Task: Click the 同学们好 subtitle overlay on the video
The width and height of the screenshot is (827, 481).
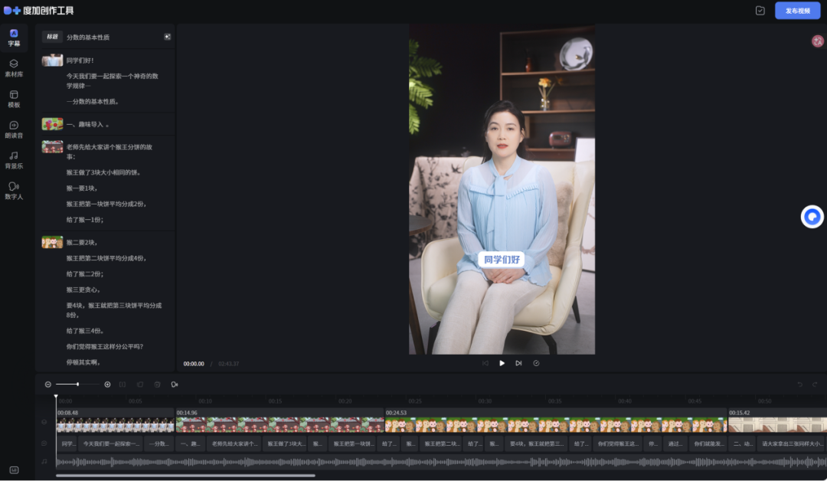Action: tap(502, 260)
